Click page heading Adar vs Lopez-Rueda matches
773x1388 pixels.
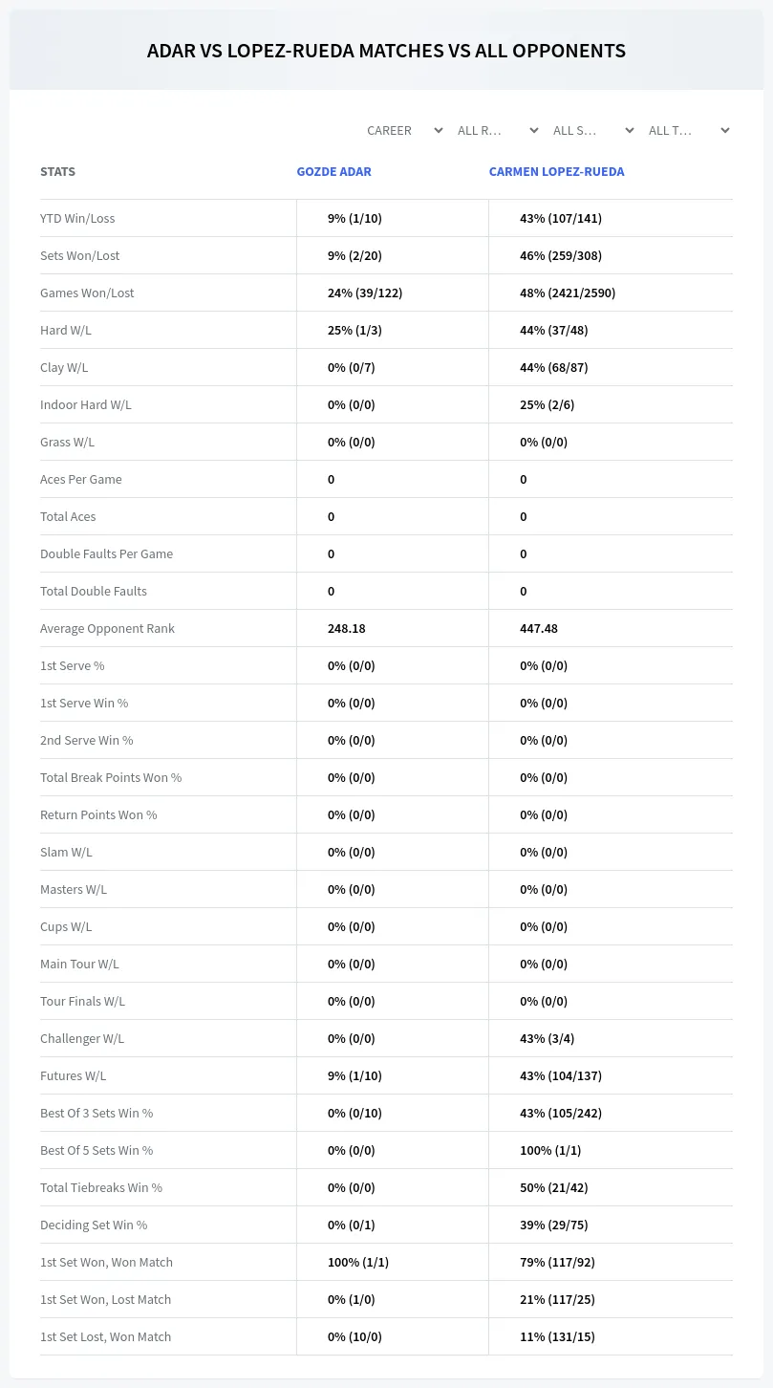(x=386, y=51)
